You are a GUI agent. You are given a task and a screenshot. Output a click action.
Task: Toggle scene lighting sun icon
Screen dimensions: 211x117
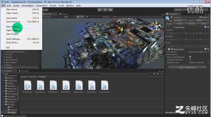78,17
